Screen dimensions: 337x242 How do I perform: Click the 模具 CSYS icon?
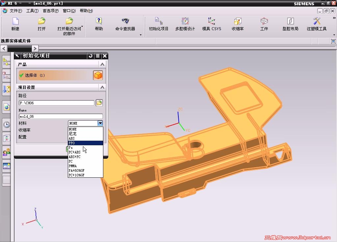pyautogui.click(x=212, y=21)
